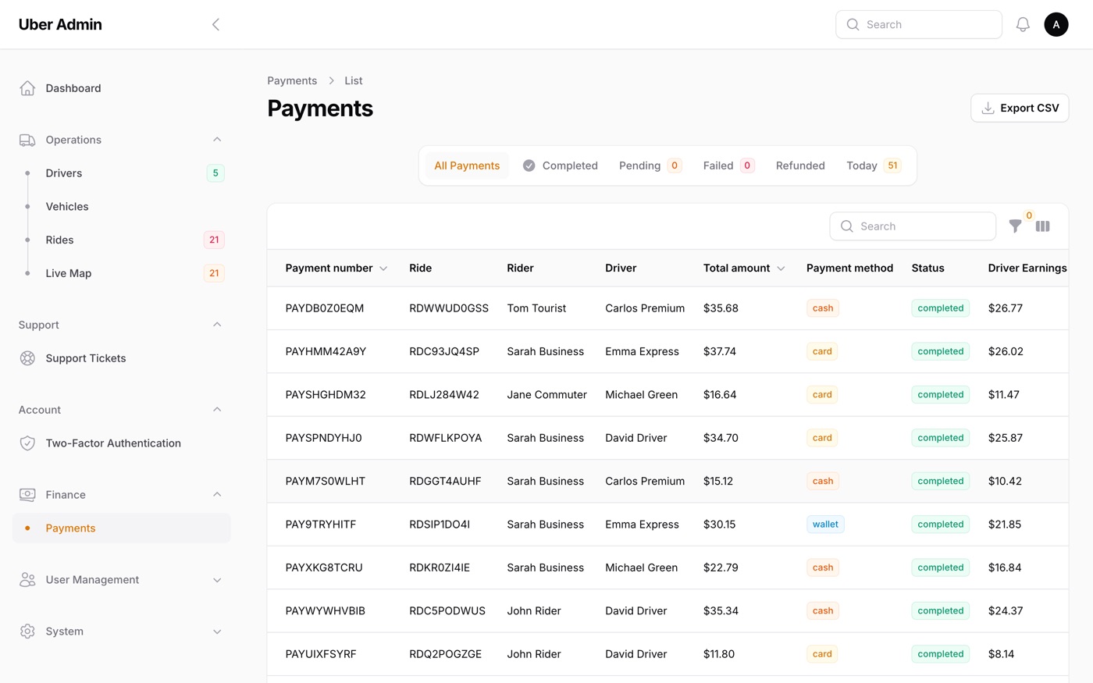
Task: Click the magnifier icon in top search
Action: click(853, 24)
